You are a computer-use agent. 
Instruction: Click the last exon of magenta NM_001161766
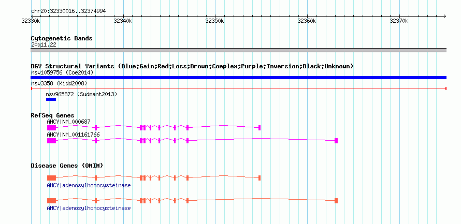(x=336, y=141)
